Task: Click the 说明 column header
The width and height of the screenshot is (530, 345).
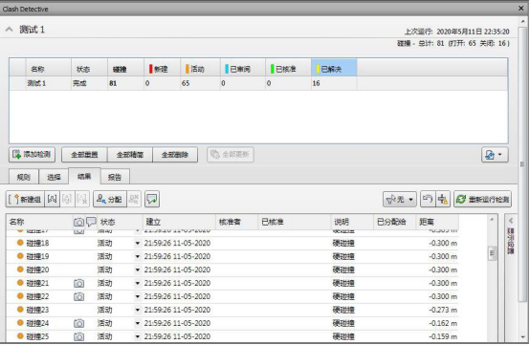Action: pos(352,222)
